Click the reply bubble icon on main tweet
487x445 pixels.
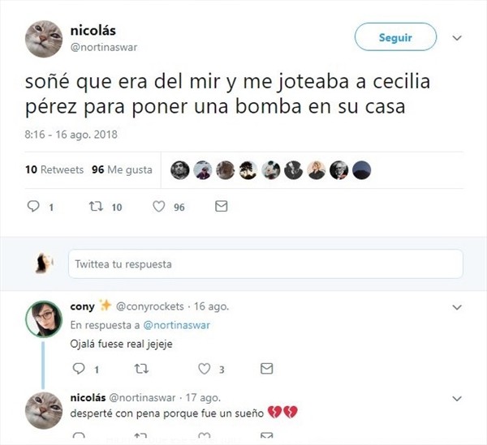click(x=33, y=206)
